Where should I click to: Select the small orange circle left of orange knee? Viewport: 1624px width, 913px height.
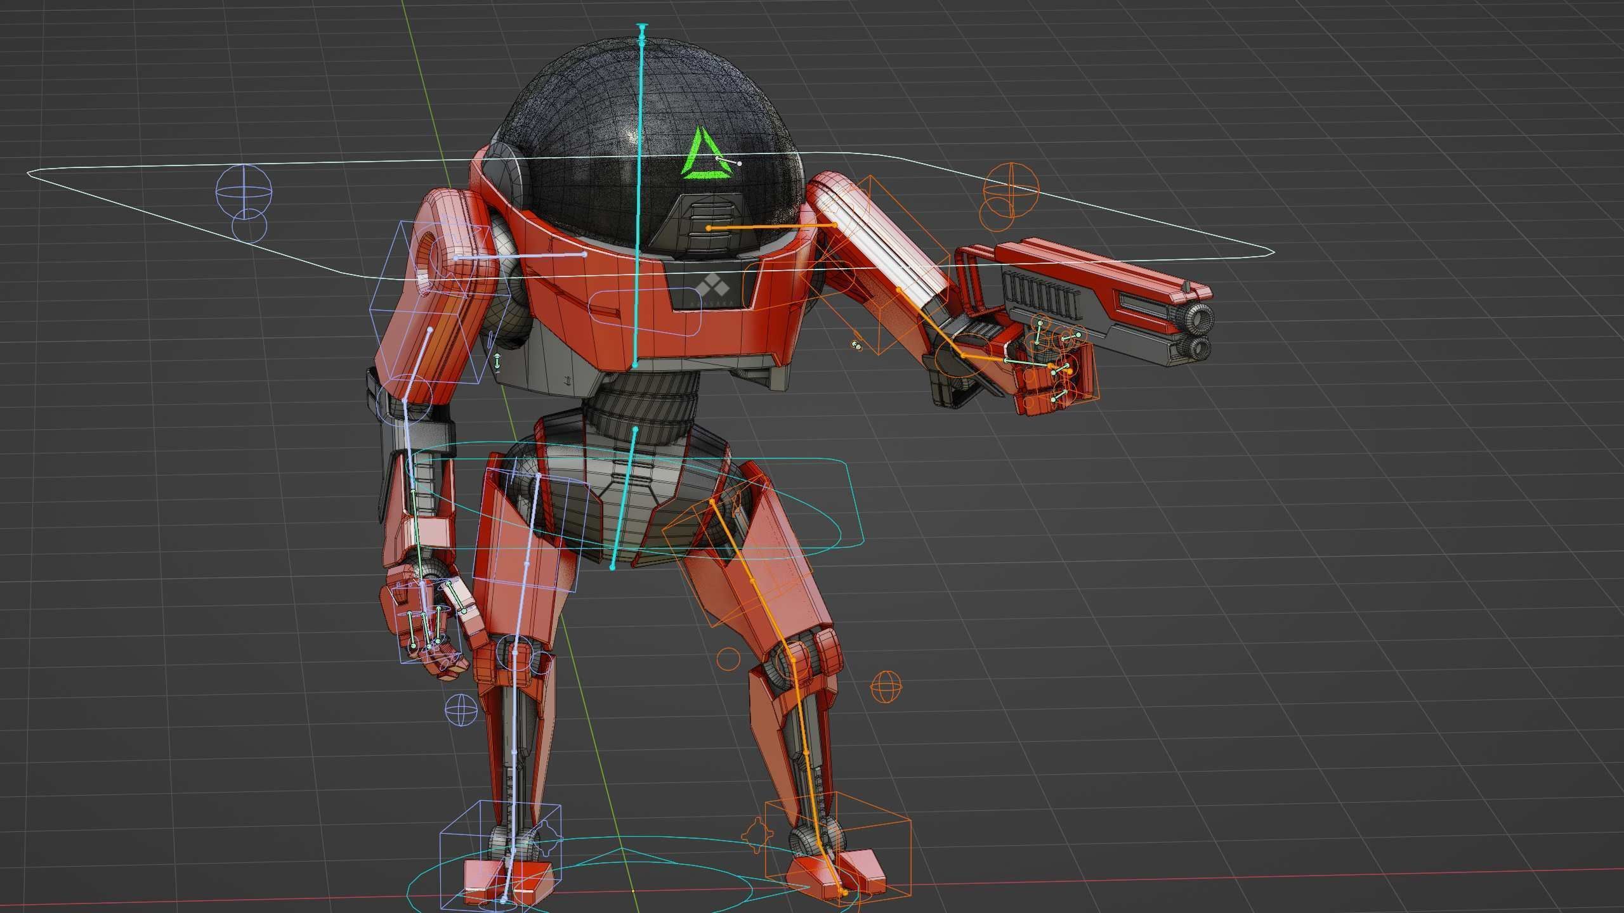tap(728, 659)
